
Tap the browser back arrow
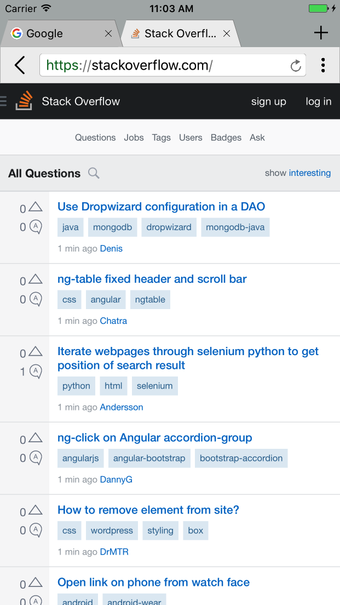coord(20,65)
